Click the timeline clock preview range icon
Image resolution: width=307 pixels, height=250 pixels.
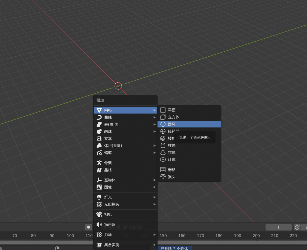pyautogui.click(x=297, y=227)
